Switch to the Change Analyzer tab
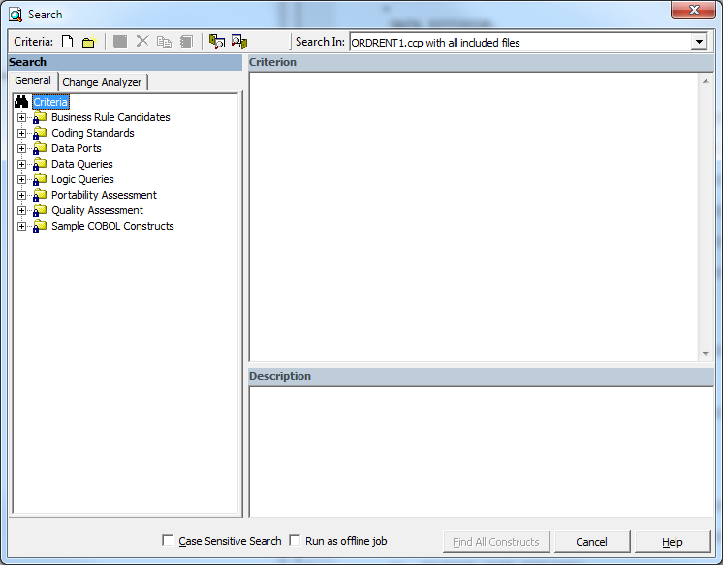 click(102, 82)
